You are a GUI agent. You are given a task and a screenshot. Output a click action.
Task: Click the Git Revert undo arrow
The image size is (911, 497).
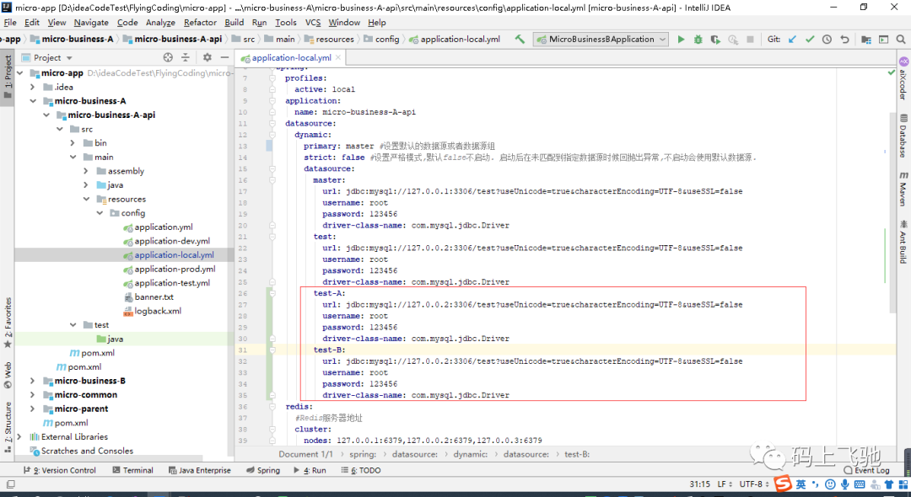coord(844,40)
